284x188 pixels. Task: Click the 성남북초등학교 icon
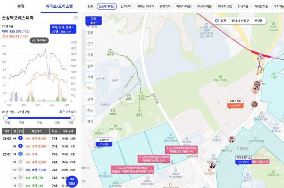pos(276,125)
